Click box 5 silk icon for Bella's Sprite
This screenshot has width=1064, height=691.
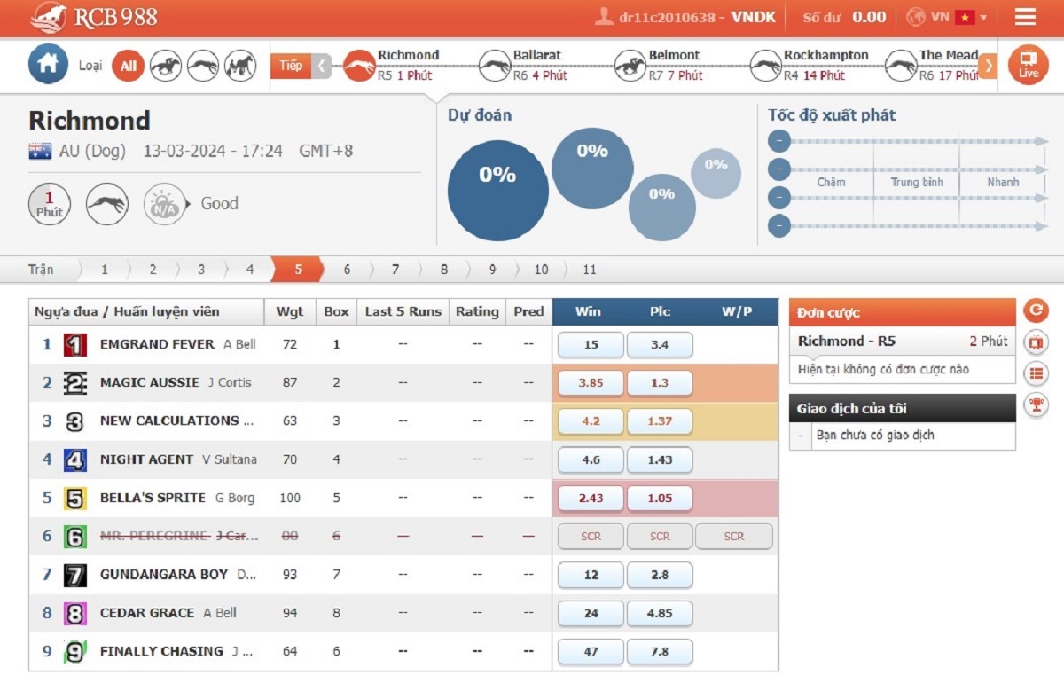75,499
